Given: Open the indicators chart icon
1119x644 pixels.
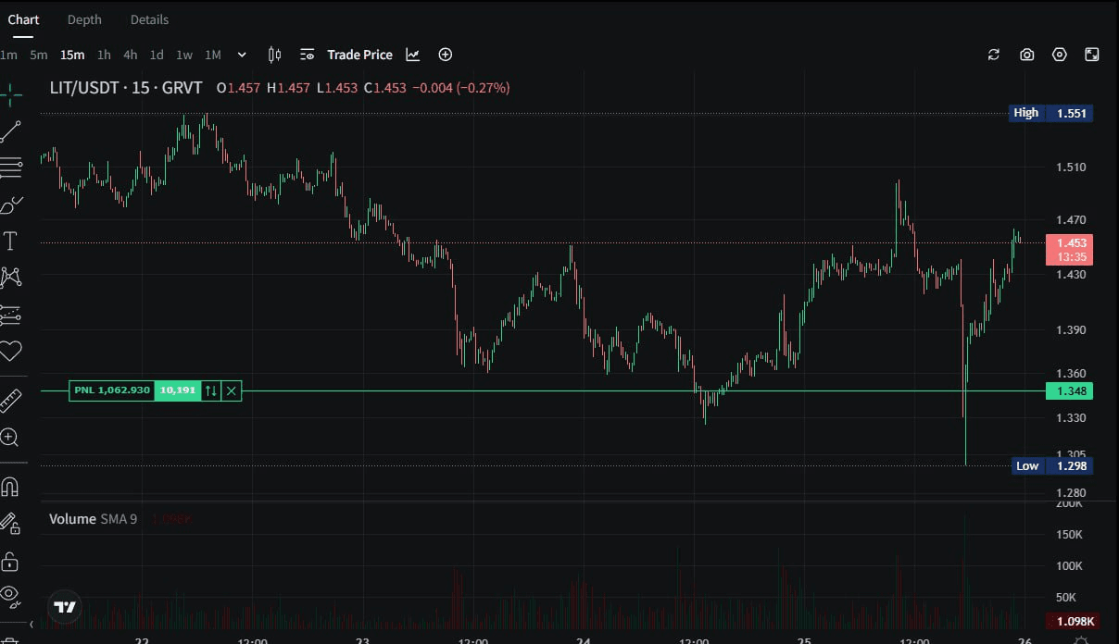Looking at the screenshot, I should (413, 55).
